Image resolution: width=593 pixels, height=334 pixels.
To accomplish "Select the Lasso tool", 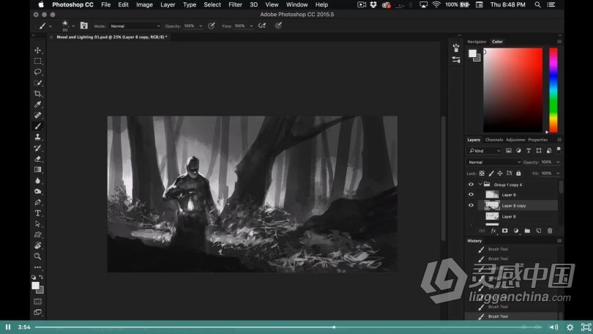I will 37,72.
